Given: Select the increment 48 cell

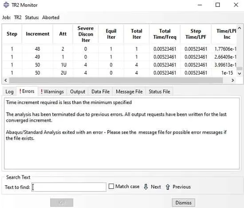Looking at the screenshot, I should tap(37, 49).
